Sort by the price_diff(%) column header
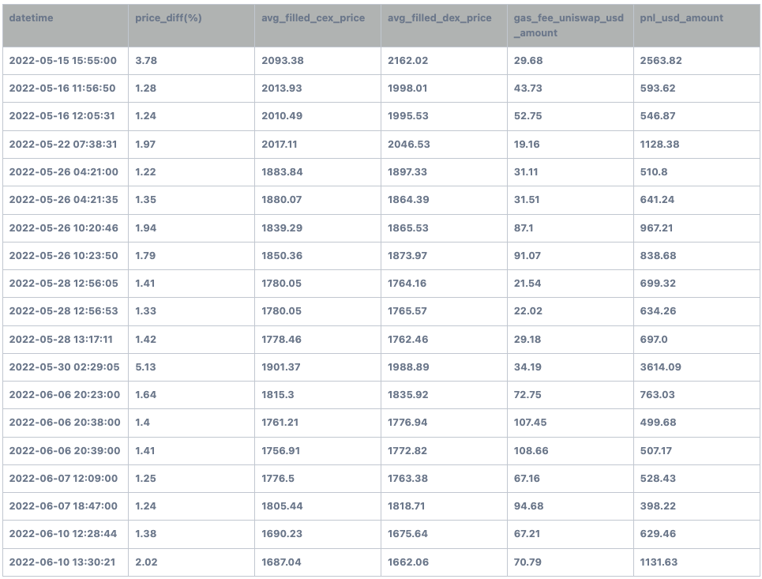 (167, 17)
